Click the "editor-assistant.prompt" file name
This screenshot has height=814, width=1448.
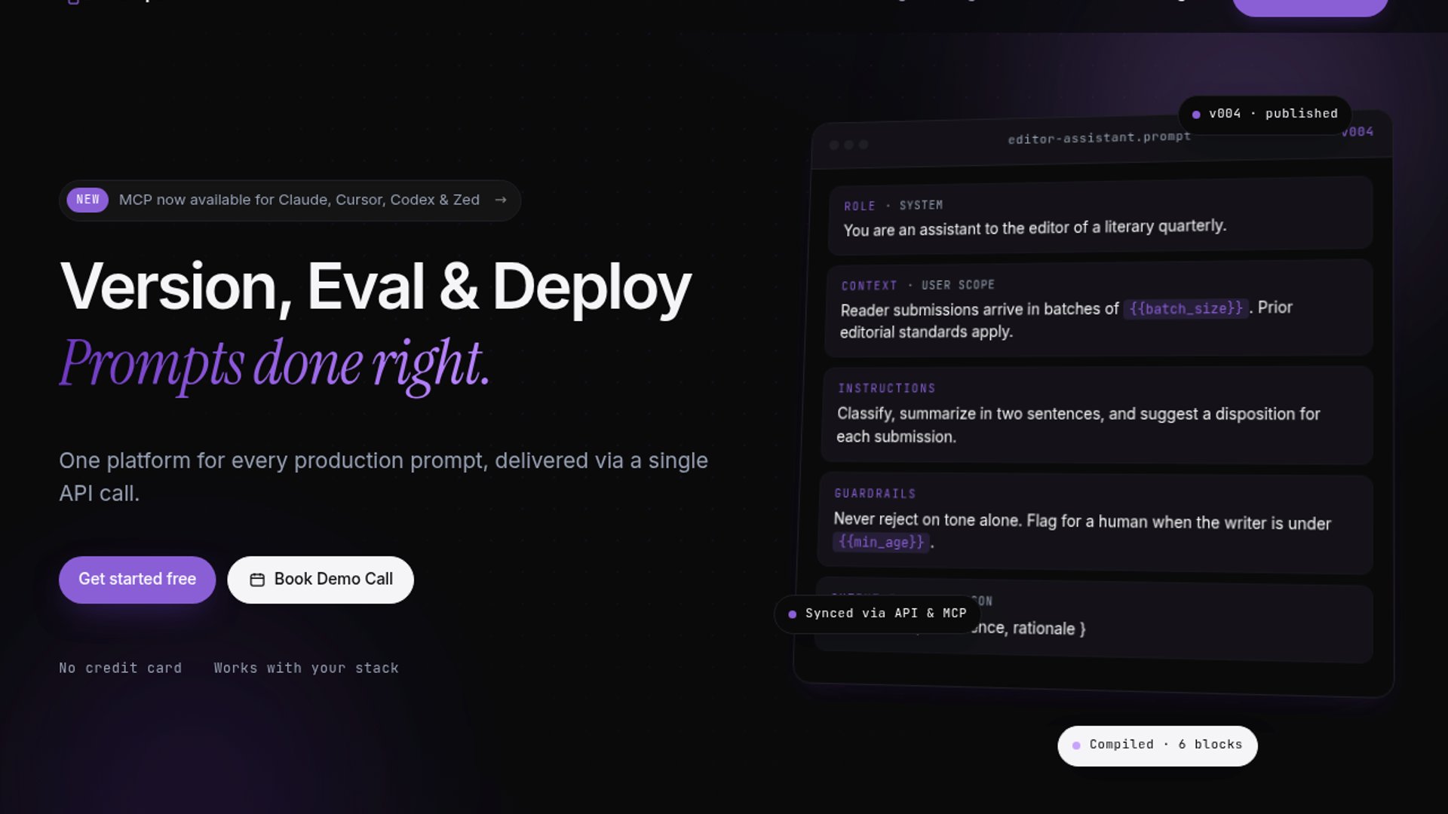click(1100, 138)
